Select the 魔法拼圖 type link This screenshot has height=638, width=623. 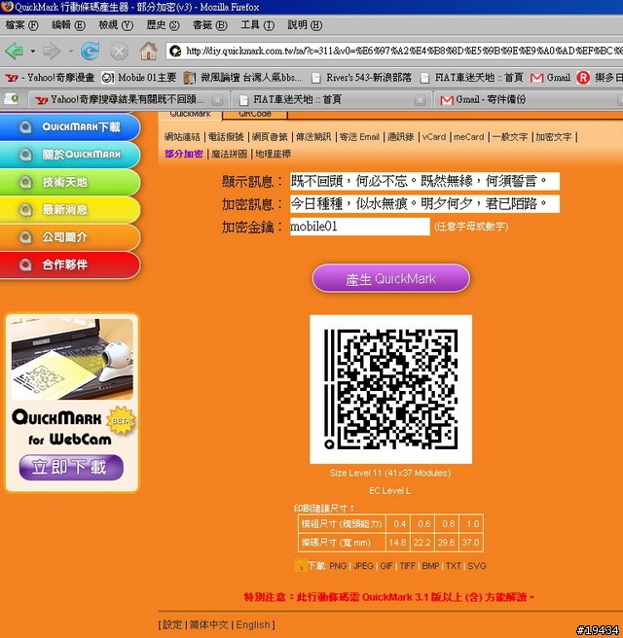pyautogui.click(x=230, y=154)
